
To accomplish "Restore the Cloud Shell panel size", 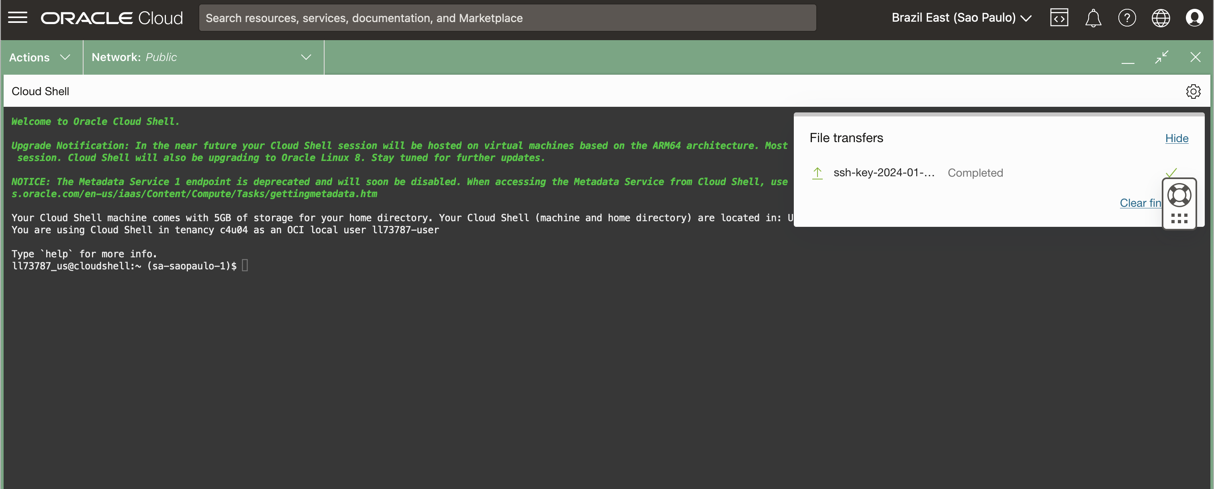I will pos(1161,57).
